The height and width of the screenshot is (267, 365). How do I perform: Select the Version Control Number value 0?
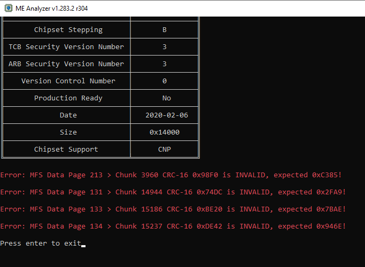[x=165, y=81]
